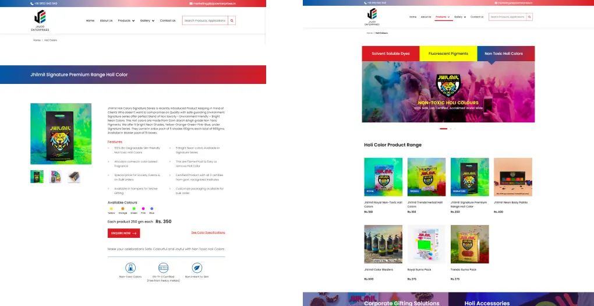
Task: Click the Holi Color Product Range heading
Action: point(393,145)
